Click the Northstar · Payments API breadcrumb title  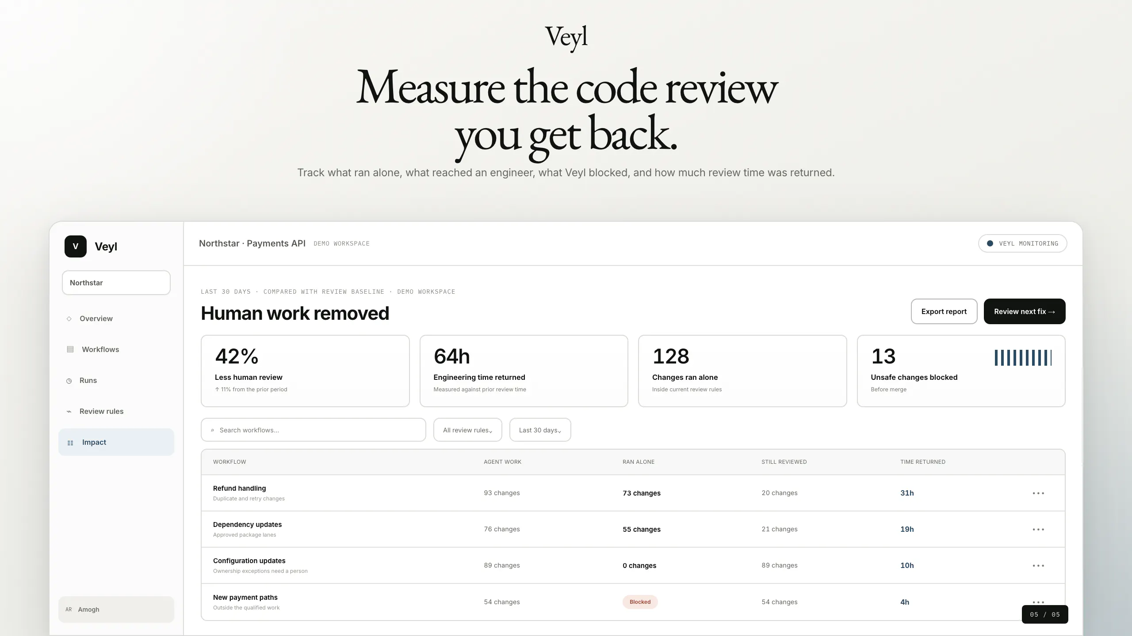click(252, 243)
